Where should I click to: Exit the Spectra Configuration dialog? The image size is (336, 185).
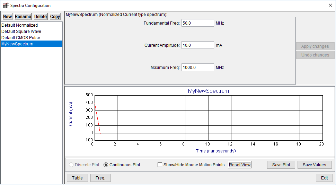324,178
